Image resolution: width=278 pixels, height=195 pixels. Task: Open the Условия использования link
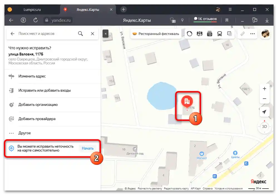(229, 189)
